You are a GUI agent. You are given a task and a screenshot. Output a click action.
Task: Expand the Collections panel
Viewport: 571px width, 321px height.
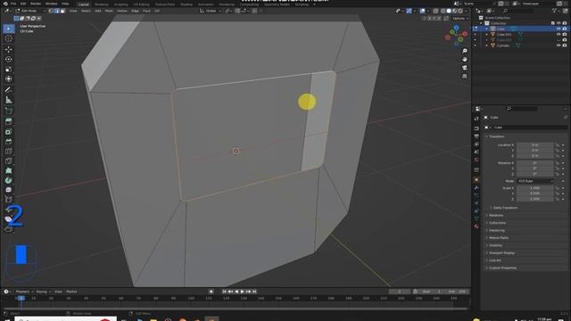point(498,223)
